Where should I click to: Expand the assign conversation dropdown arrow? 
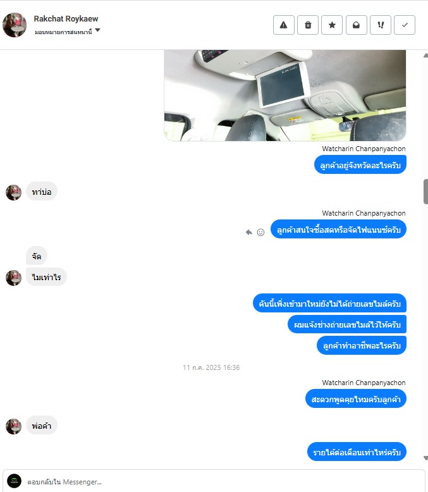(97, 30)
